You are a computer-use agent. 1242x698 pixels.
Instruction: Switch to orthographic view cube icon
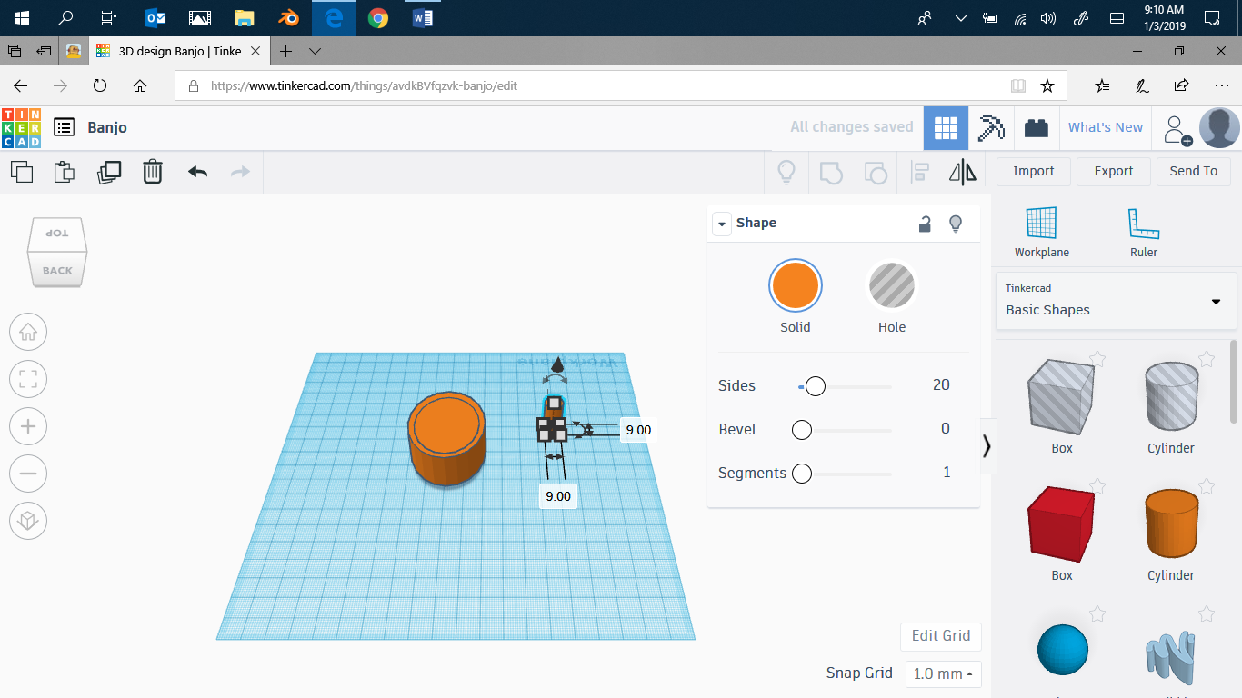tap(28, 521)
